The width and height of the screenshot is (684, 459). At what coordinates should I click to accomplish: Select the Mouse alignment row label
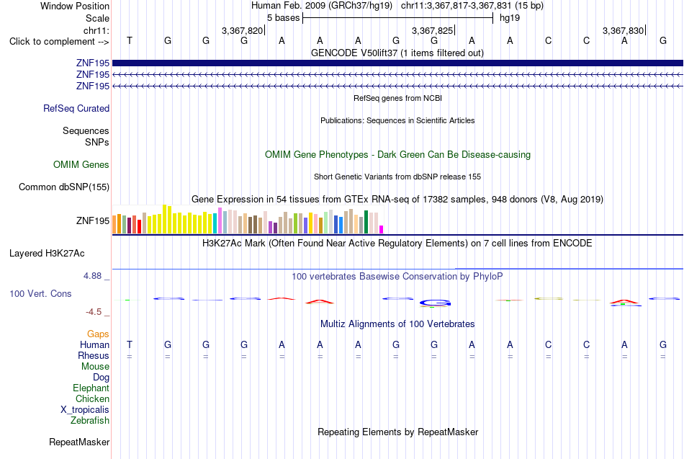[x=95, y=367]
